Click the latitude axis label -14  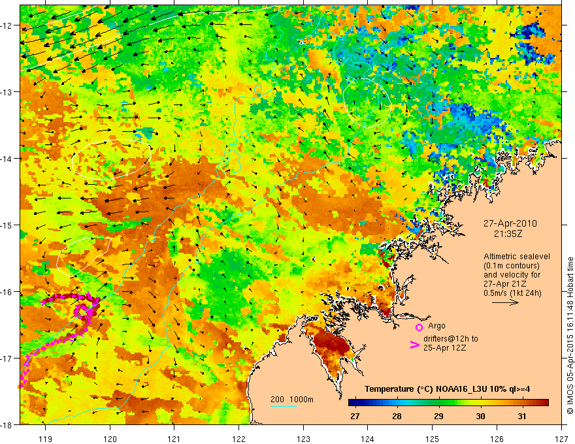tap(7, 159)
